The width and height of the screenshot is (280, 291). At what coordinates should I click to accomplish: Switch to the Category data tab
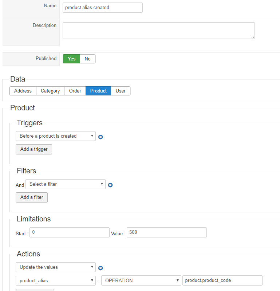50,91
